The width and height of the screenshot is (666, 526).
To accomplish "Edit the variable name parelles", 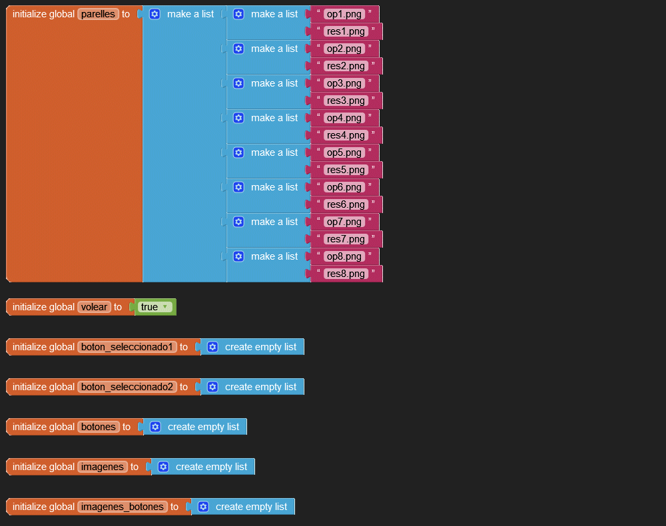I will [x=98, y=14].
